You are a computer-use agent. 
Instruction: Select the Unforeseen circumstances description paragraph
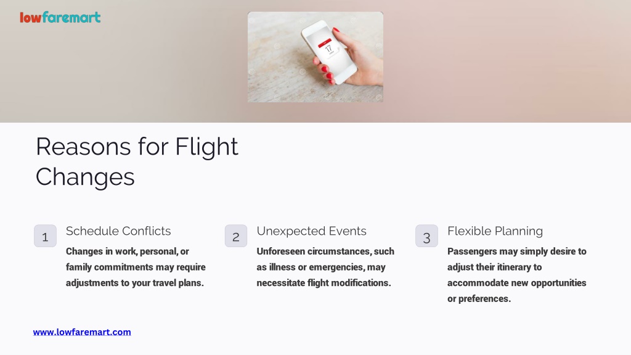325,267
